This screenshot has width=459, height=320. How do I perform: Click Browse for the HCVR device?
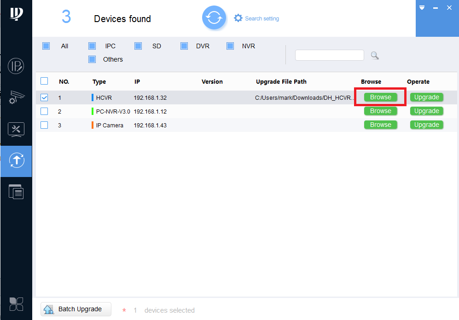pos(381,97)
